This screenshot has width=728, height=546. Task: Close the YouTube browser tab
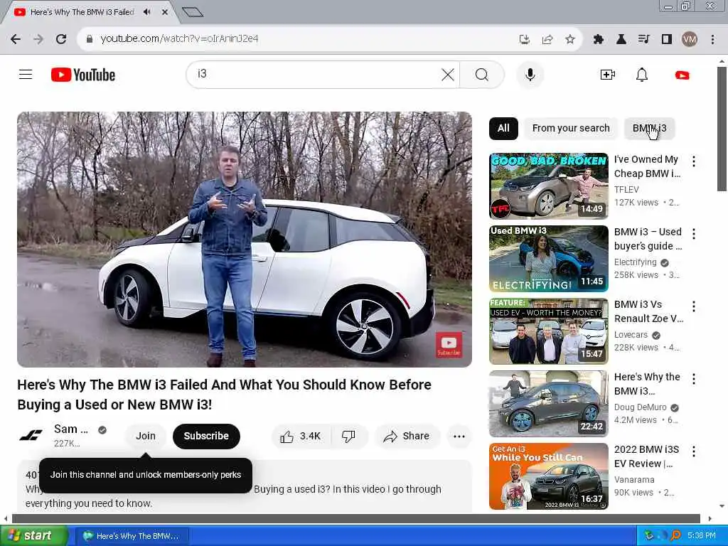point(165,12)
